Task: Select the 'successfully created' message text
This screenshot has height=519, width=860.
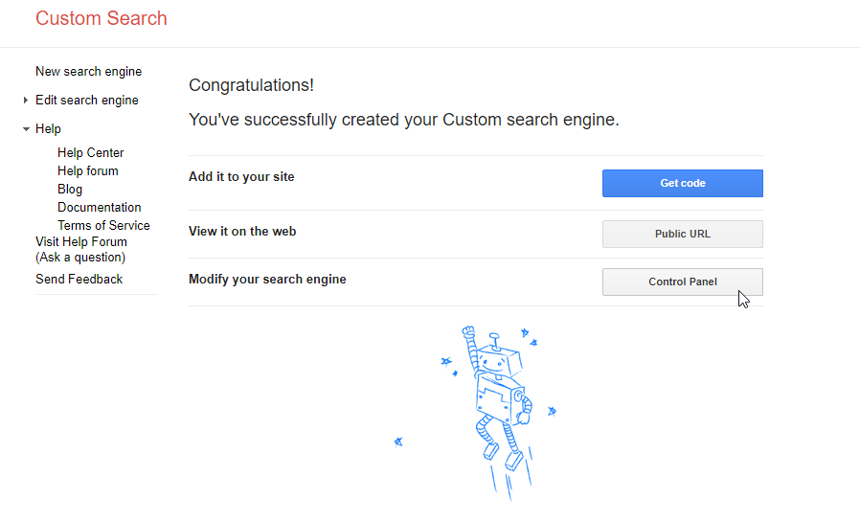Action: coord(404,120)
